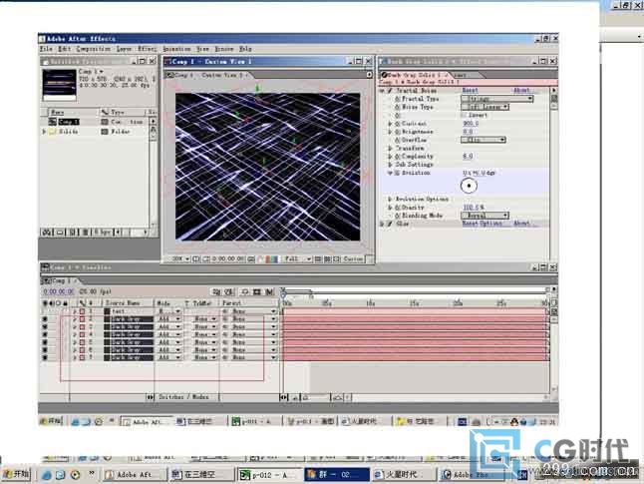Expand the Solids folder in Project panel

(x=44, y=132)
